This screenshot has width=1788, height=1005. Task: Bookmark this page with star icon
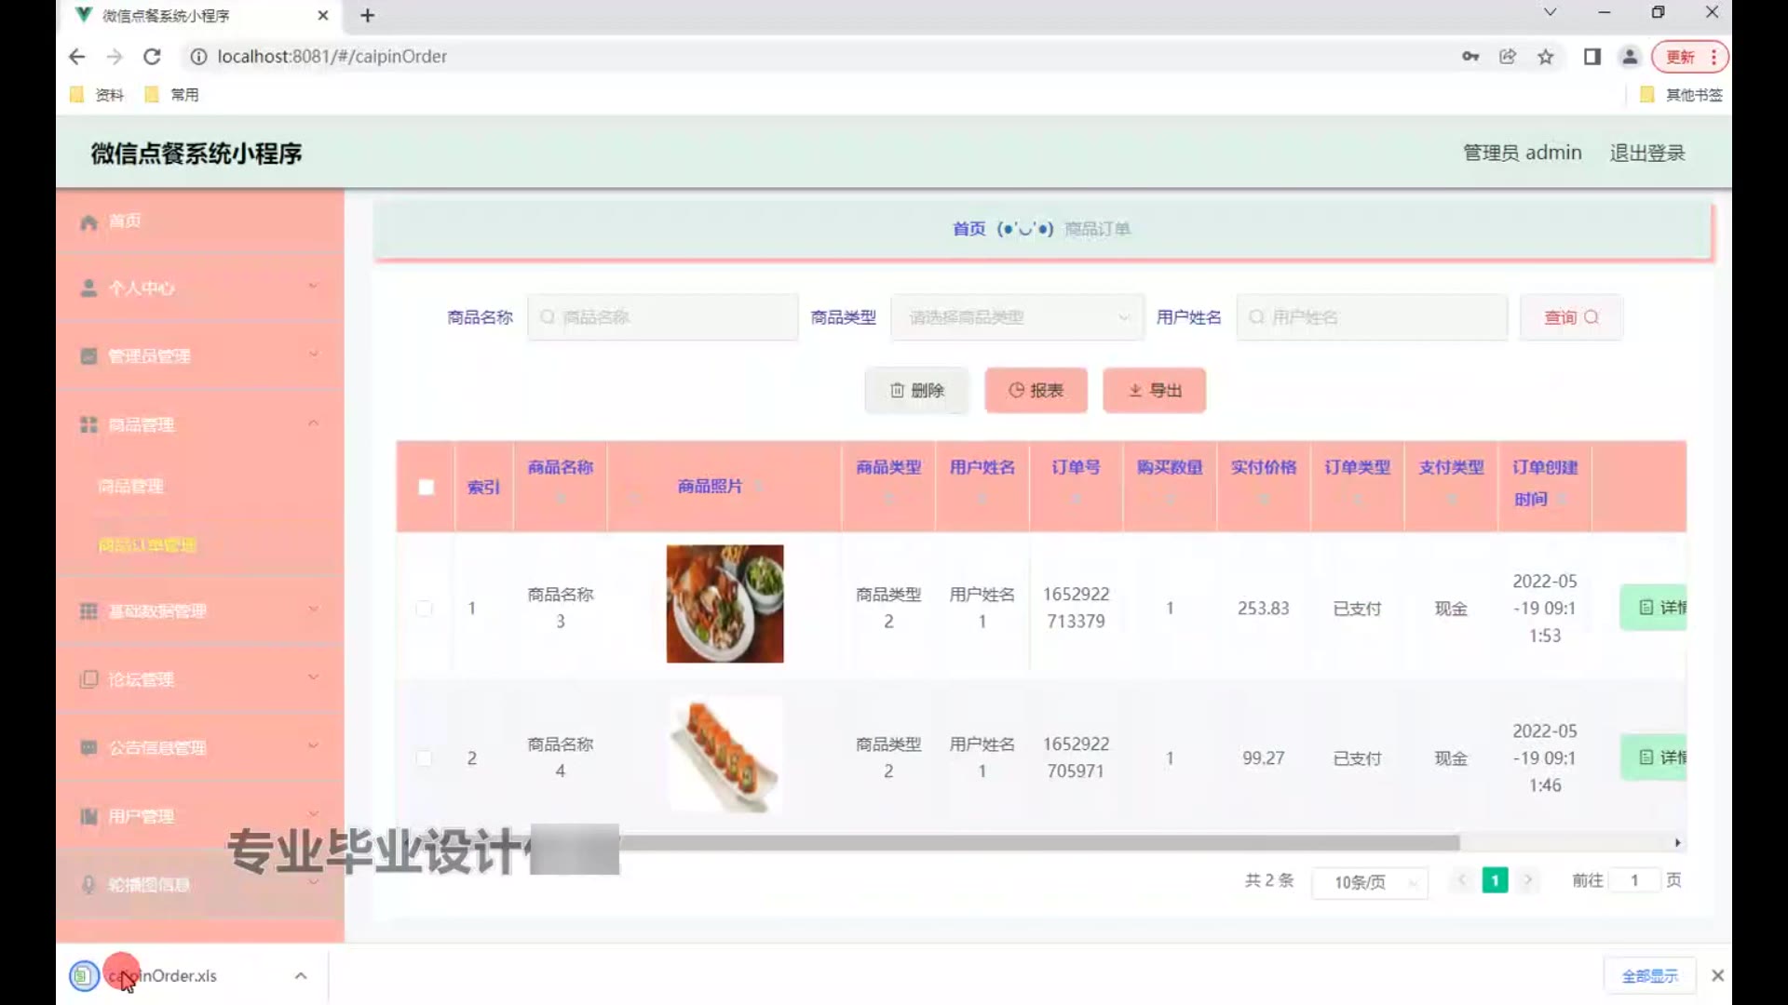click(1546, 57)
